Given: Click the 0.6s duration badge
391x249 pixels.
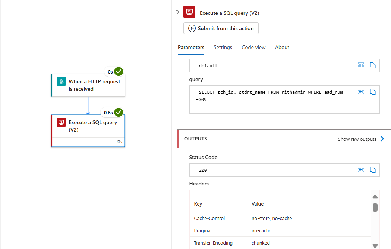Looking at the screenshot, I should (x=108, y=113).
